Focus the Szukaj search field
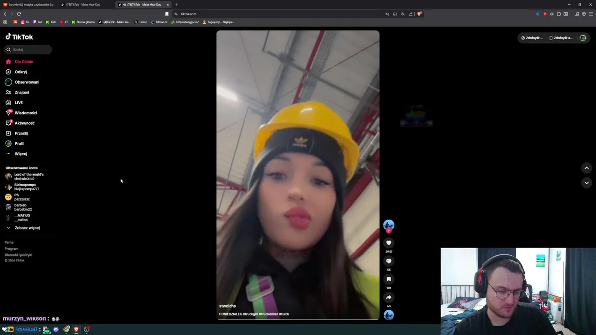The height and width of the screenshot is (335, 596). [28, 49]
